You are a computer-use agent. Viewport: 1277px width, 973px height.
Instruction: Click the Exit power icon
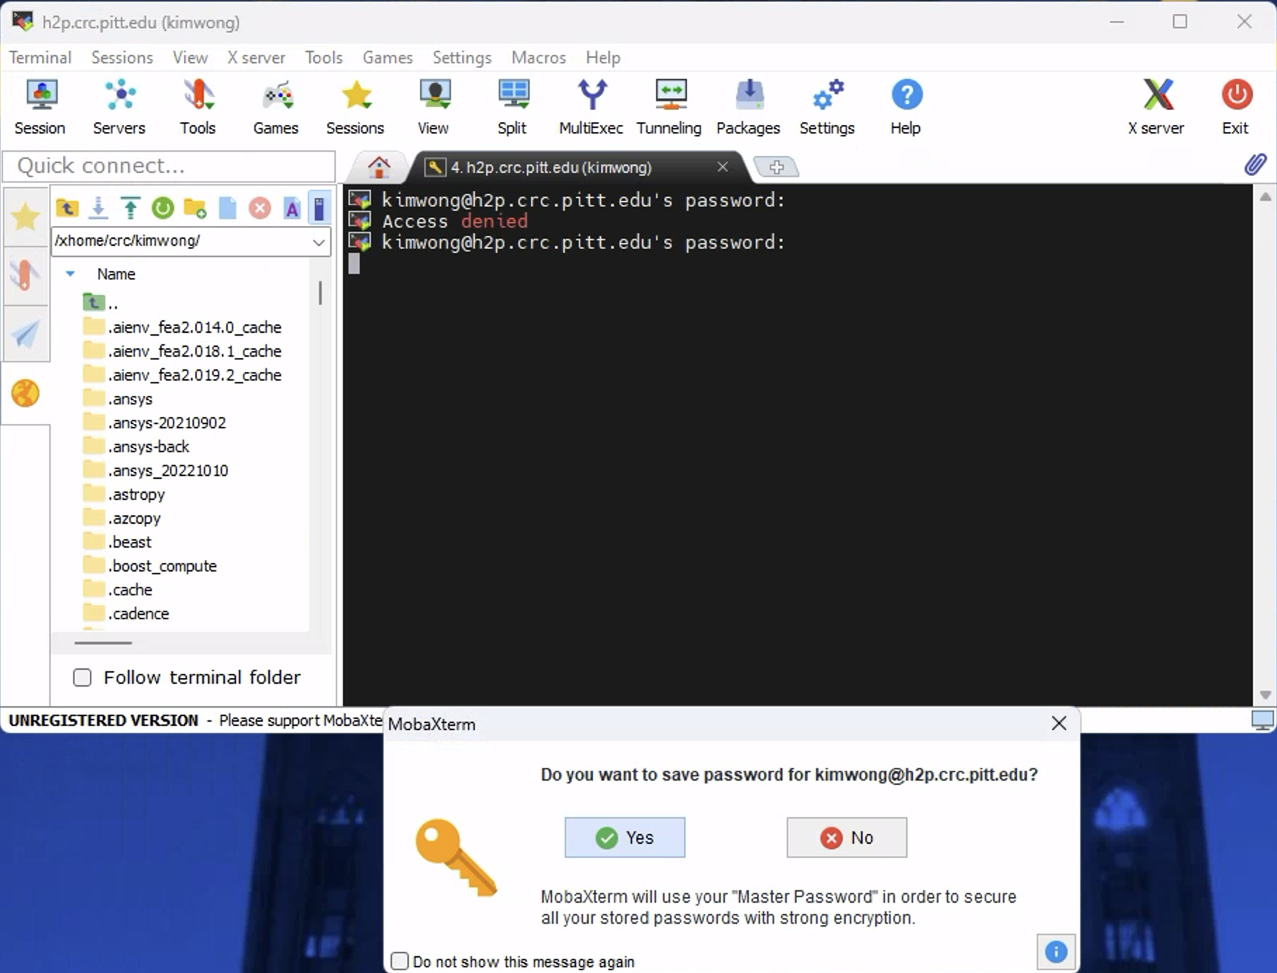click(1236, 107)
